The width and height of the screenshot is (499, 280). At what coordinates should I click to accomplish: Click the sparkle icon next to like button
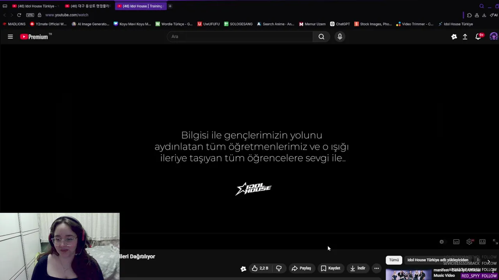pyautogui.click(x=243, y=268)
